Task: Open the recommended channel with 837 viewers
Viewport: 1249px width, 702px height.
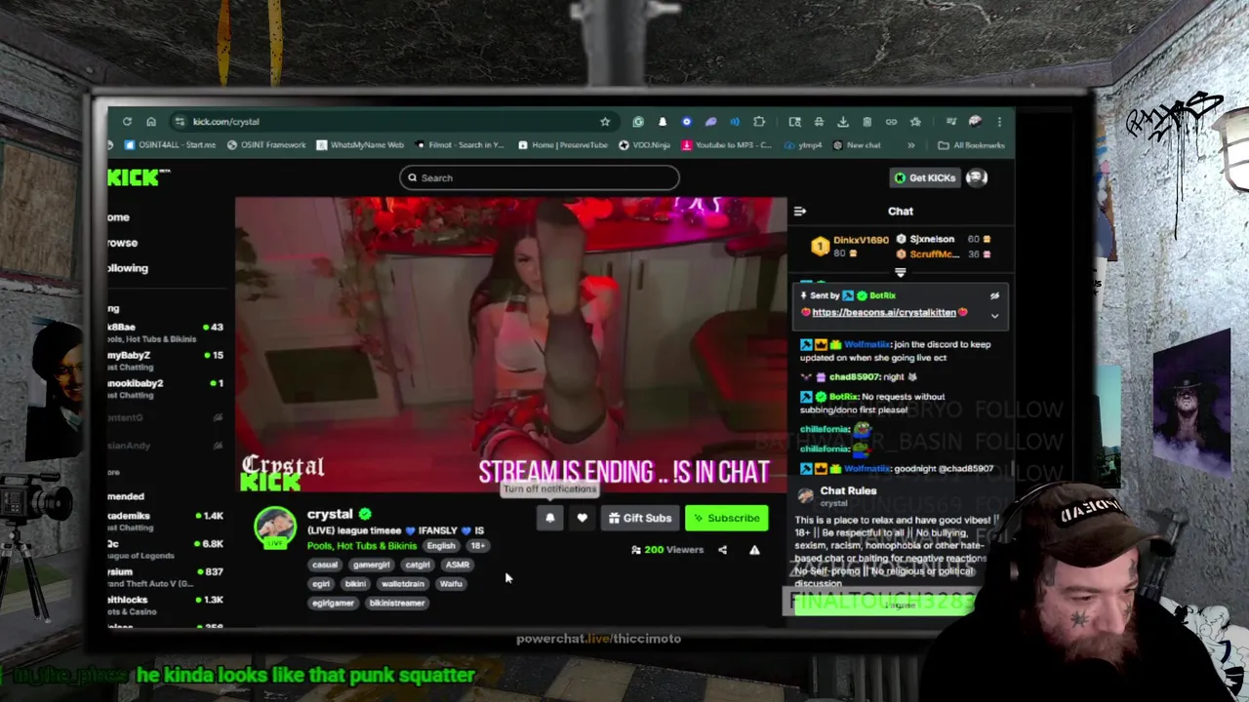Action: pos(166,577)
